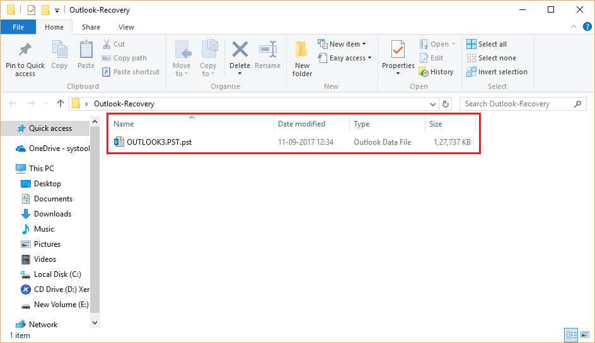Open Local Disk (C:)
This screenshot has height=343, width=595.
click(x=50, y=274)
